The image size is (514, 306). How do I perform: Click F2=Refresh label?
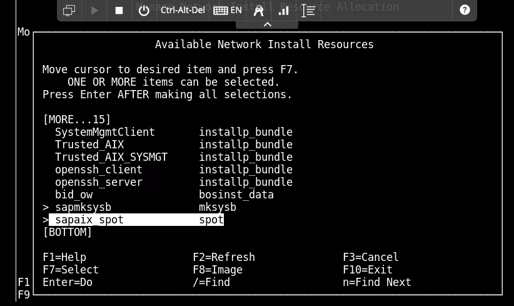tap(224, 257)
